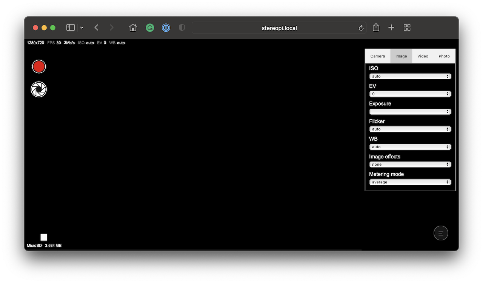This screenshot has height=283, width=483.
Task: Open the Safari sidebar panel icon
Action: click(71, 28)
